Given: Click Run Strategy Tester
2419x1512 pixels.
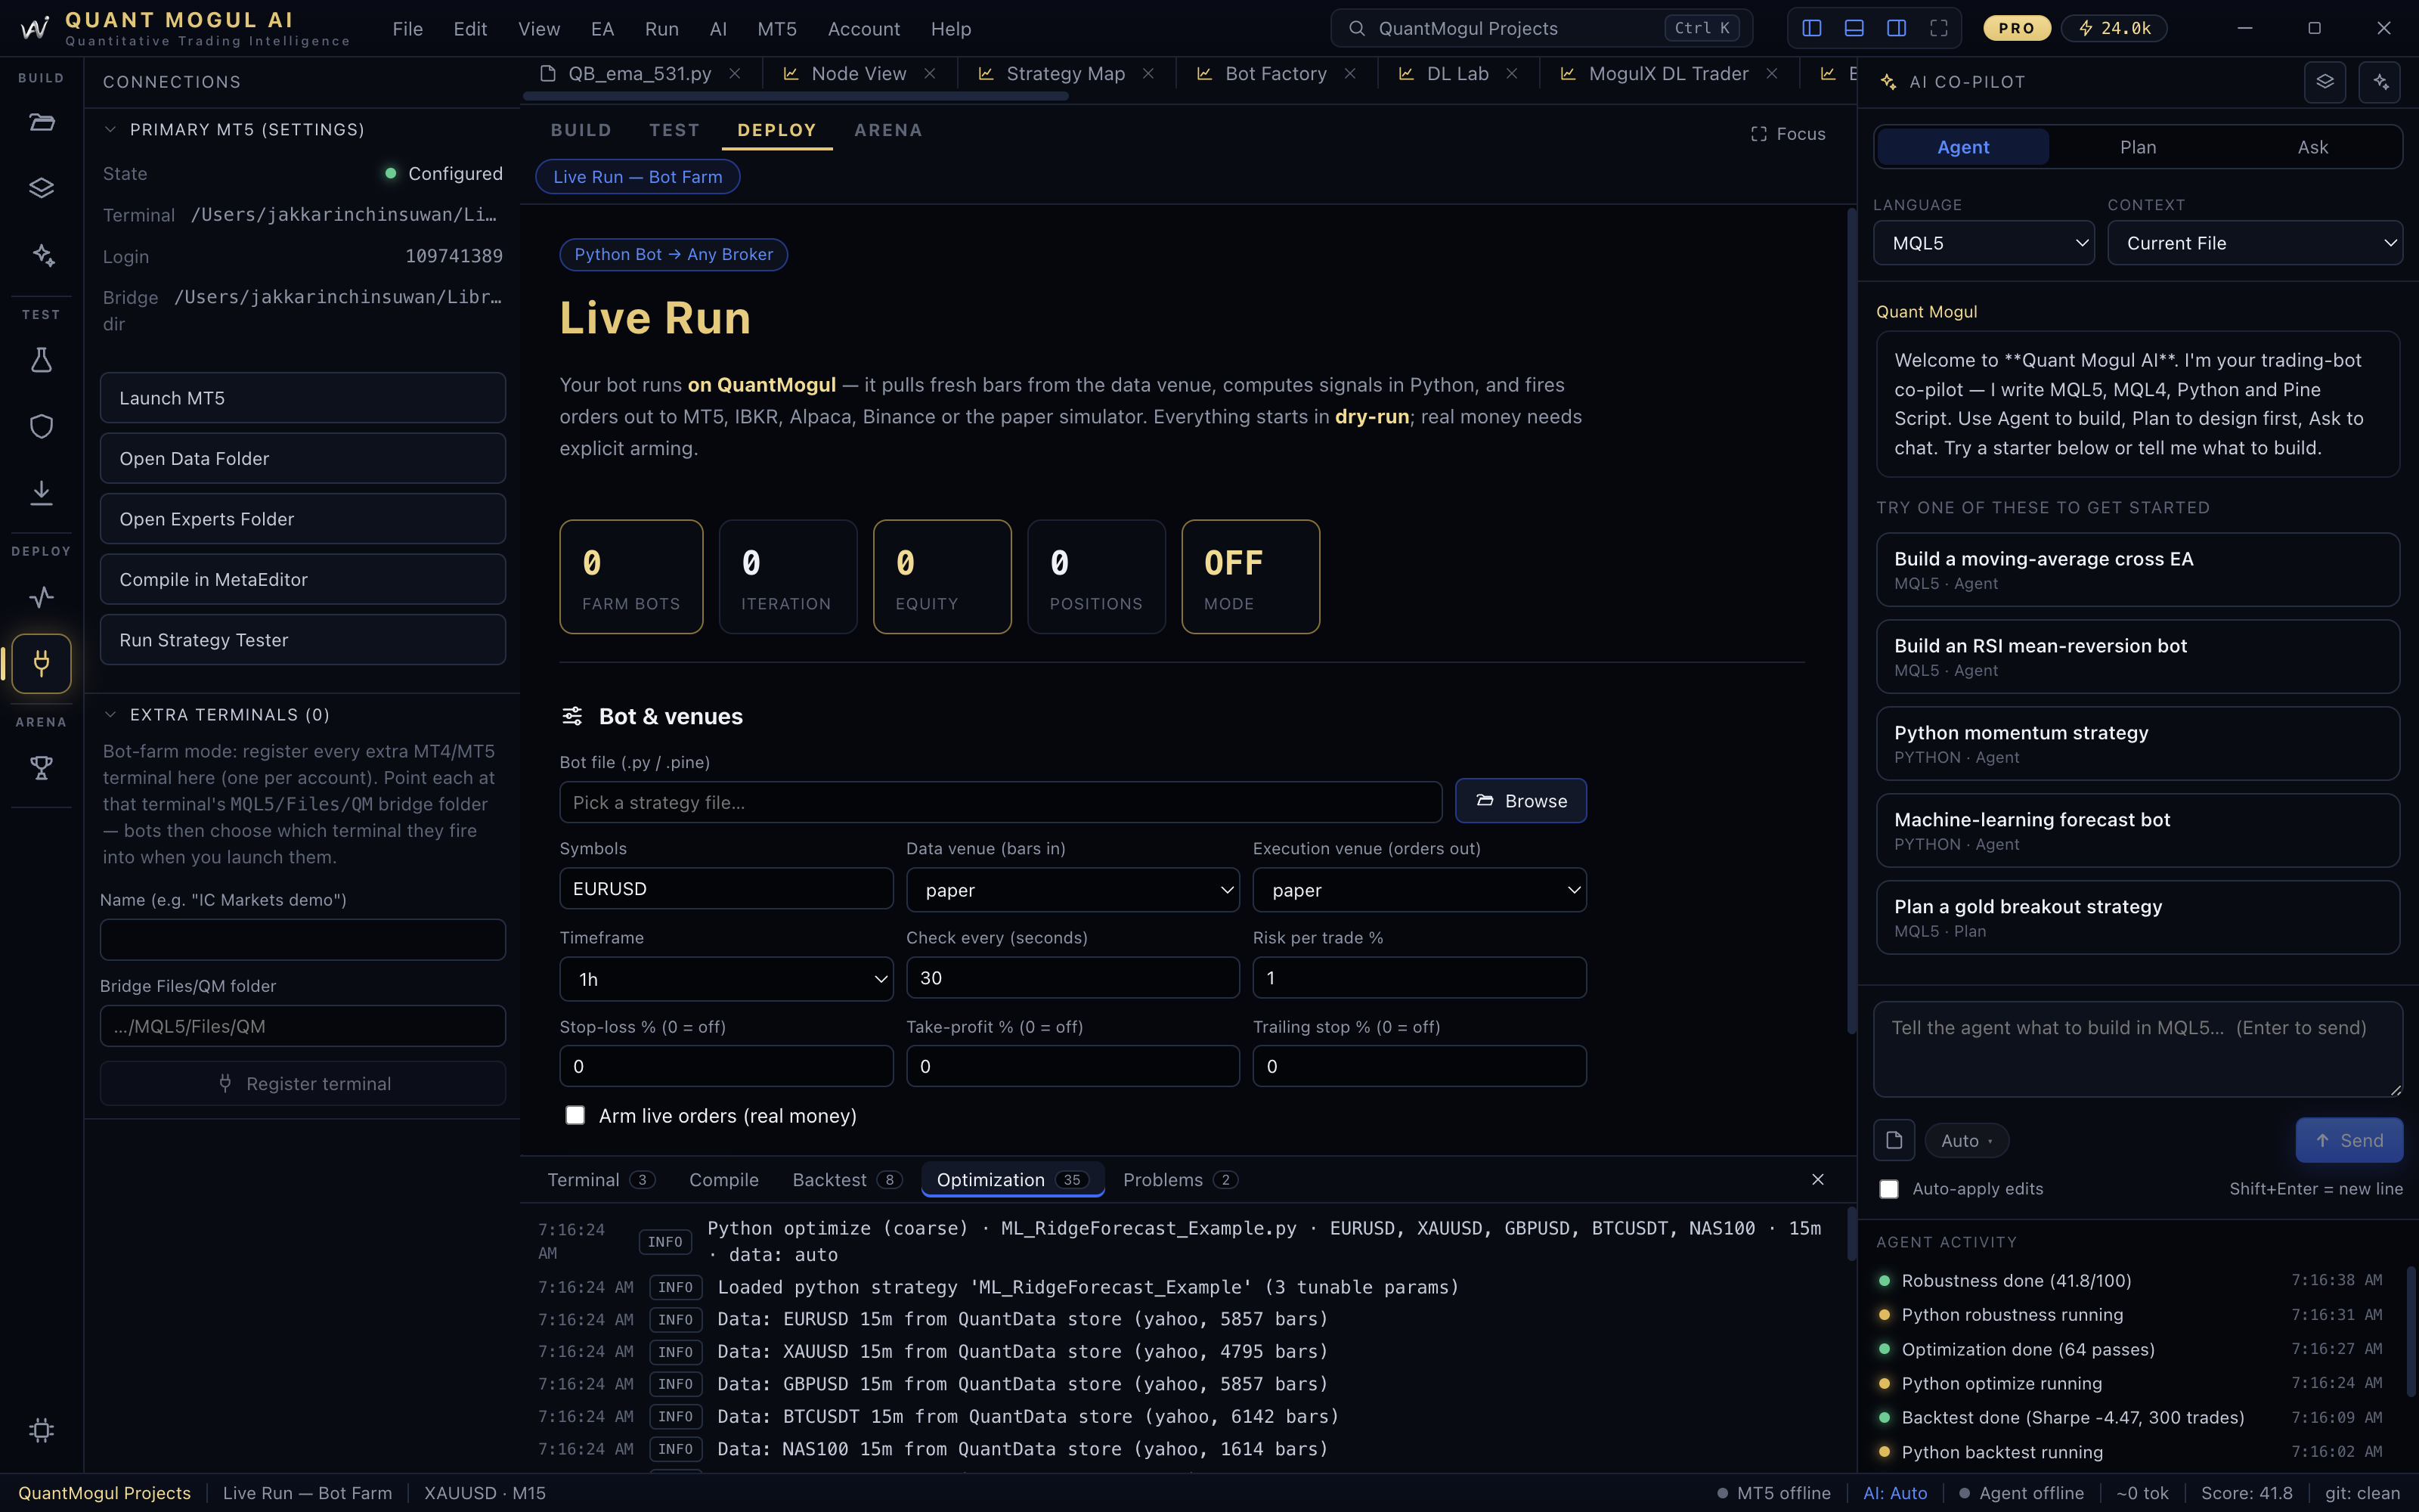Looking at the screenshot, I should pos(303,640).
